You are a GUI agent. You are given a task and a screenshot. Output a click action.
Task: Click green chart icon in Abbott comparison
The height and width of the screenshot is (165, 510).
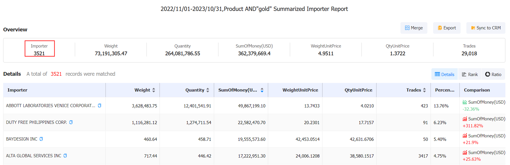[x=465, y=102]
